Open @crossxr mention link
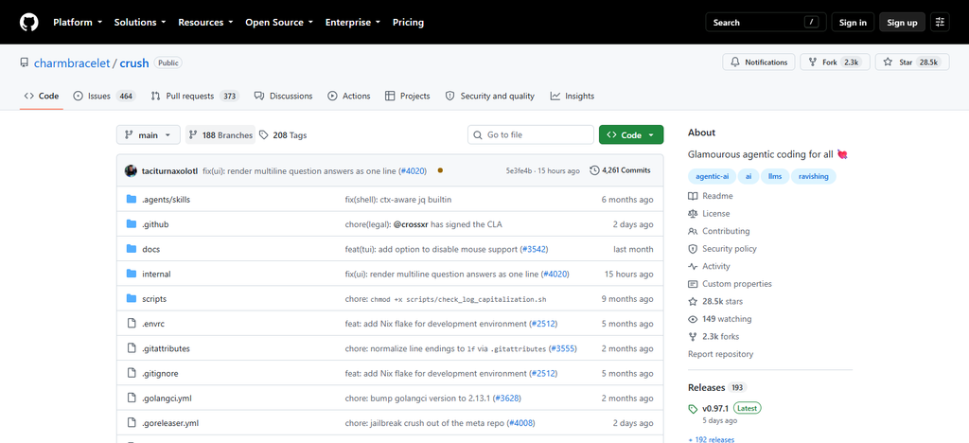Viewport: 969px width, 443px height. (x=411, y=224)
